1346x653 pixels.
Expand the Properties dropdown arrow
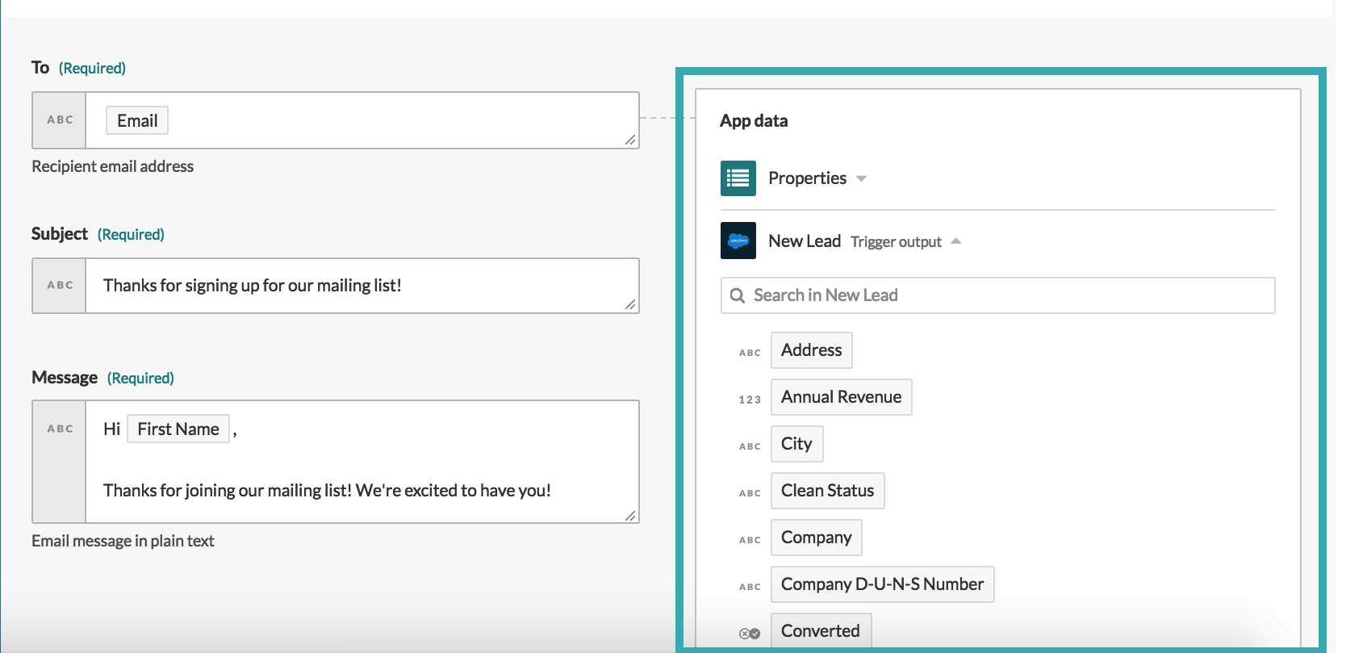pyautogui.click(x=861, y=179)
